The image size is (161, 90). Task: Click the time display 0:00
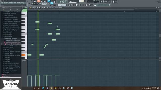click(x=63, y=2)
